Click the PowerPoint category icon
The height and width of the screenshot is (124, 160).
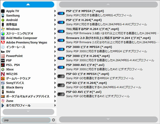(3, 56)
